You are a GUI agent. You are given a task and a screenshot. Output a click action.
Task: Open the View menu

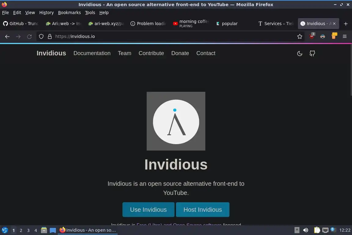click(30, 13)
